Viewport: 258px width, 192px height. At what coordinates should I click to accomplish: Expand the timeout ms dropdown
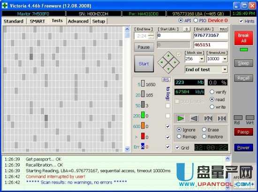tap(225, 59)
